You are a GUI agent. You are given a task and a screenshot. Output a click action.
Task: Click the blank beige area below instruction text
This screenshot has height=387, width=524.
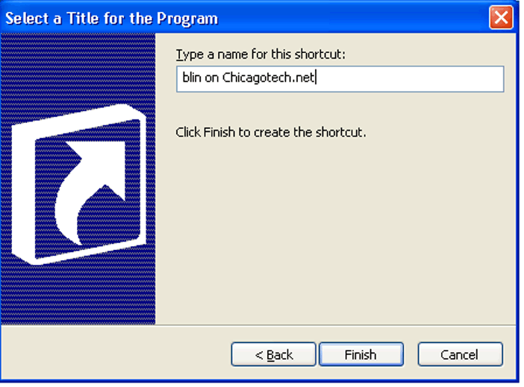336,230
